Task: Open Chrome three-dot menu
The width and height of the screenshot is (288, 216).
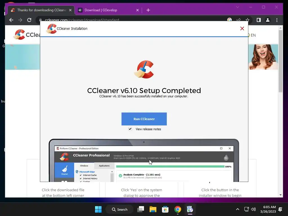Action: (x=277, y=20)
